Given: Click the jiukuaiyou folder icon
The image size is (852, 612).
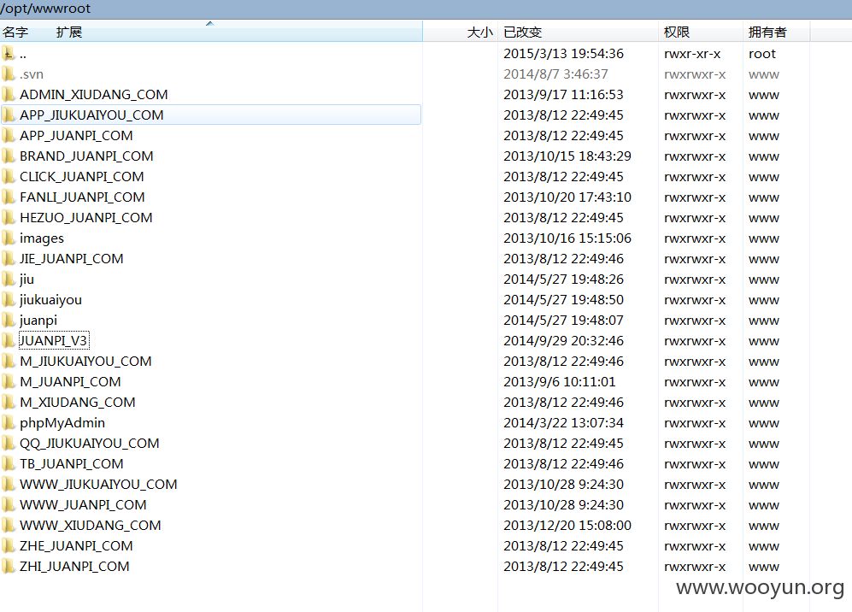Looking at the screenshot, I should (x=9, y=299).
